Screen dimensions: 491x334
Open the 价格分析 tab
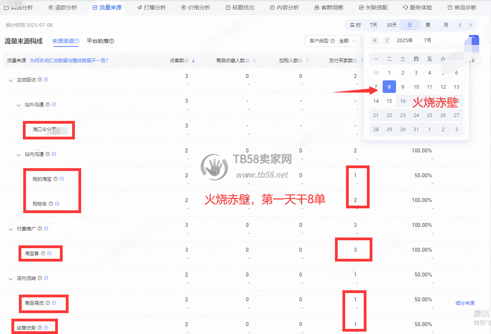[195, 7]
